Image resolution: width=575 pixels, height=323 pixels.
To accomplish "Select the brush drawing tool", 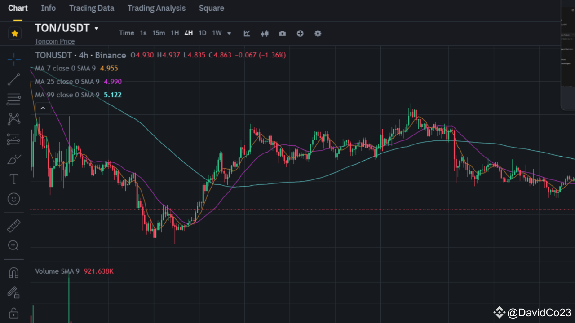I will 14,159.
